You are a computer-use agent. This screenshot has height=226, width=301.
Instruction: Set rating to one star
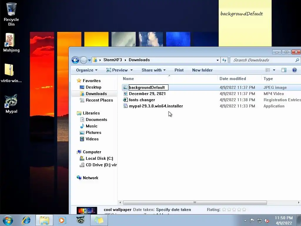(x=224, y=210)
